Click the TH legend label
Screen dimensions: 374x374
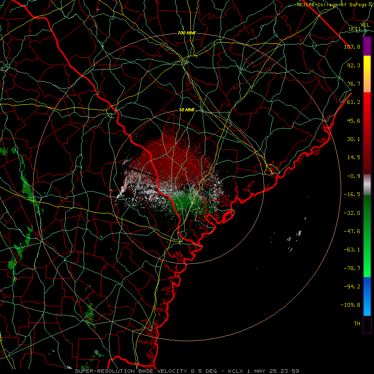coord(357,324)
